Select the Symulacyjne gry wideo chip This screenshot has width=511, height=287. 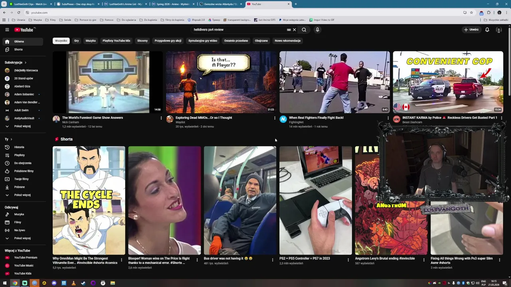[x=203, y=41]
